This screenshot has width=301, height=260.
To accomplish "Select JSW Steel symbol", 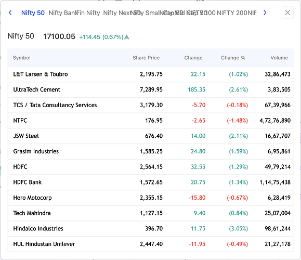I will point(26,136).
